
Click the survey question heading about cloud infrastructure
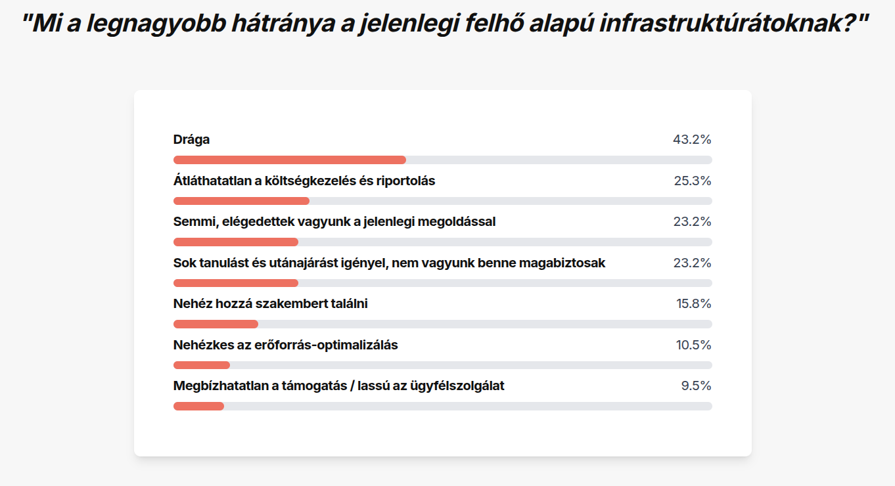pyautogui.click(x=445, y=24)
